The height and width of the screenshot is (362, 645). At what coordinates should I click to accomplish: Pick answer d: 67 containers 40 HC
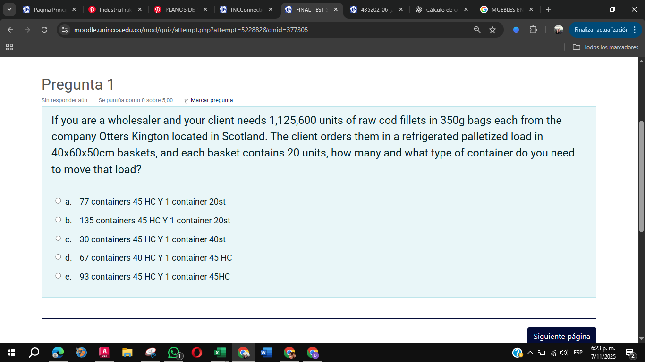[x=58, y=257]
